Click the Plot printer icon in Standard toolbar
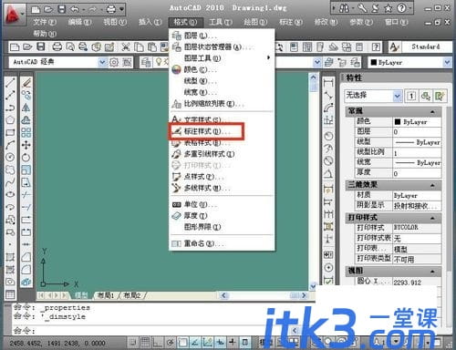 coord(57,47)
